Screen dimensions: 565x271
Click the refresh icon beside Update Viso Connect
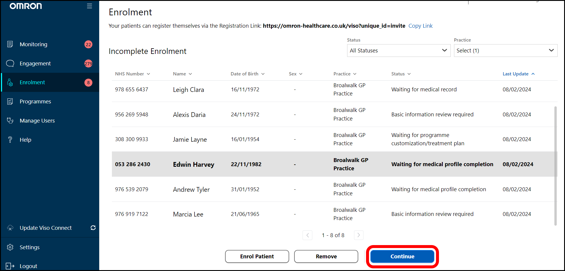pos(93,228)
